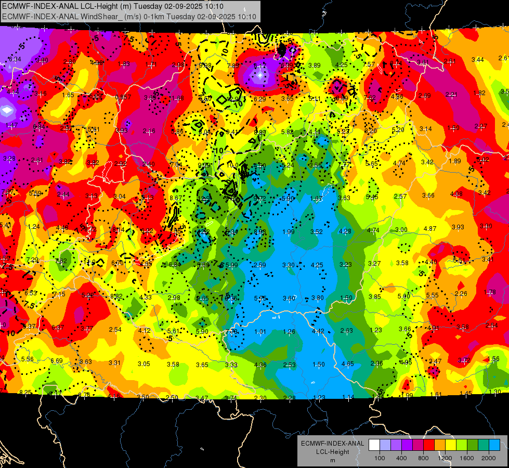Click the wind shear value 1.89
Image resolution: width=509 pixels, height=468 pixels.
click(455, 161)
